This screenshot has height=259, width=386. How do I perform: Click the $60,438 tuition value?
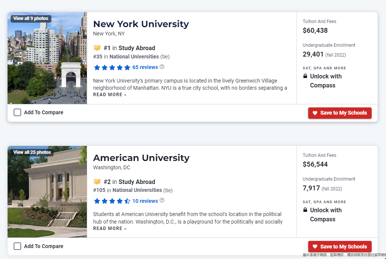click(x=315, y=31)
